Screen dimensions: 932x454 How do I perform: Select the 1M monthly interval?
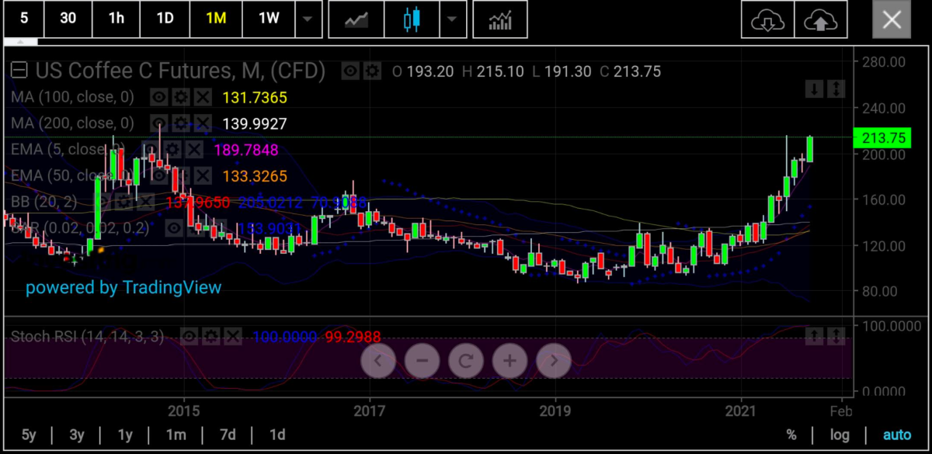tap(216, 19)
